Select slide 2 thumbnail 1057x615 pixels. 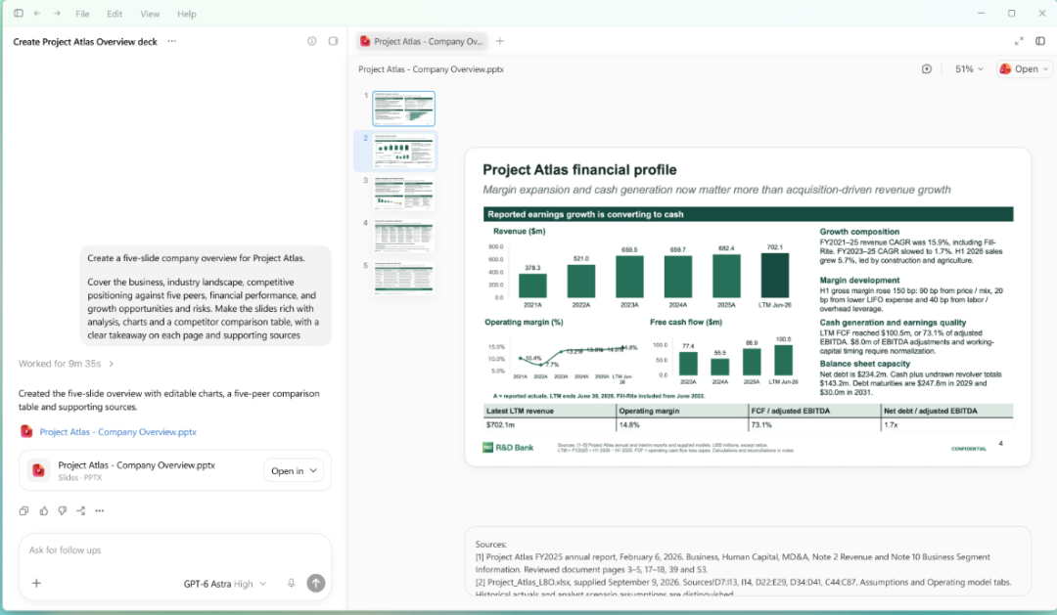(404, 151)
